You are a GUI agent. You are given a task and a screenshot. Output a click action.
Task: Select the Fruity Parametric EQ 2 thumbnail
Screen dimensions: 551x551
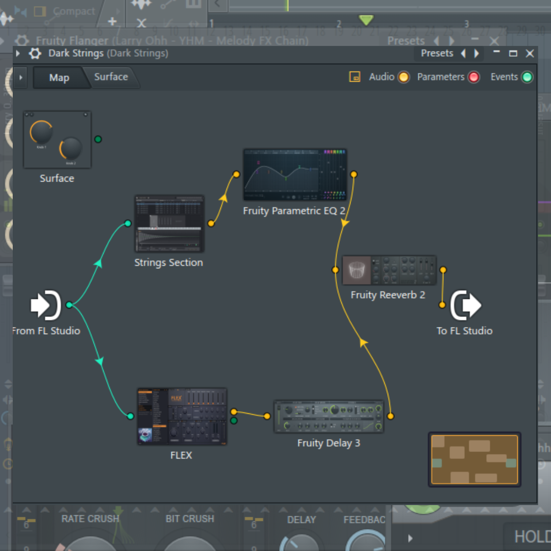(295, 174)
